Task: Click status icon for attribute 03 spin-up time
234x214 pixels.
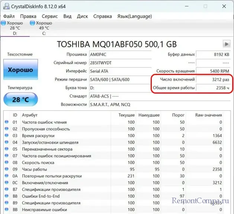Action: tap(6, 136)
